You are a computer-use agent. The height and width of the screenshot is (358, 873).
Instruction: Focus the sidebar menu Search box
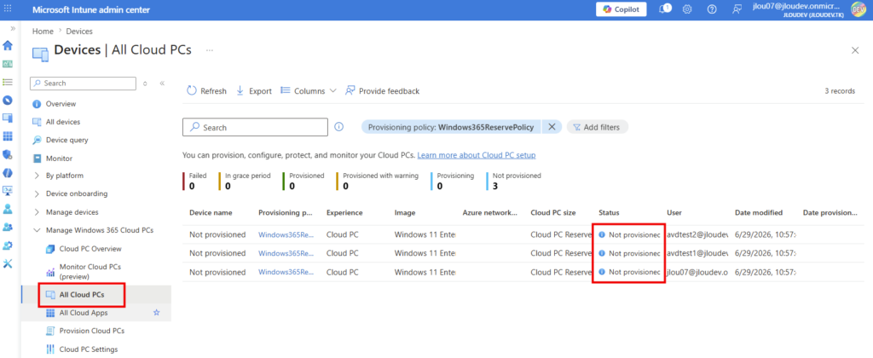83,83
